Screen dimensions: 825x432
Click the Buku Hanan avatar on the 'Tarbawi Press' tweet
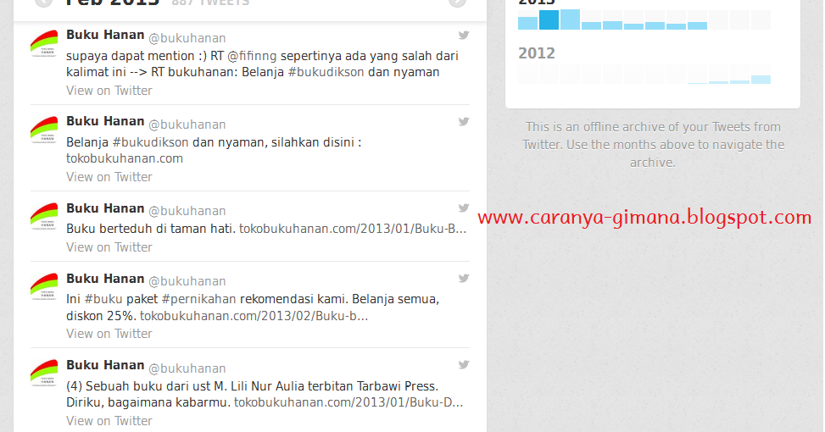(44, 374)
